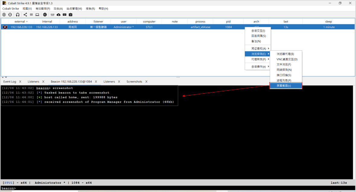Choose 会话交互(I) in context menu

click(x=258, y=30)
